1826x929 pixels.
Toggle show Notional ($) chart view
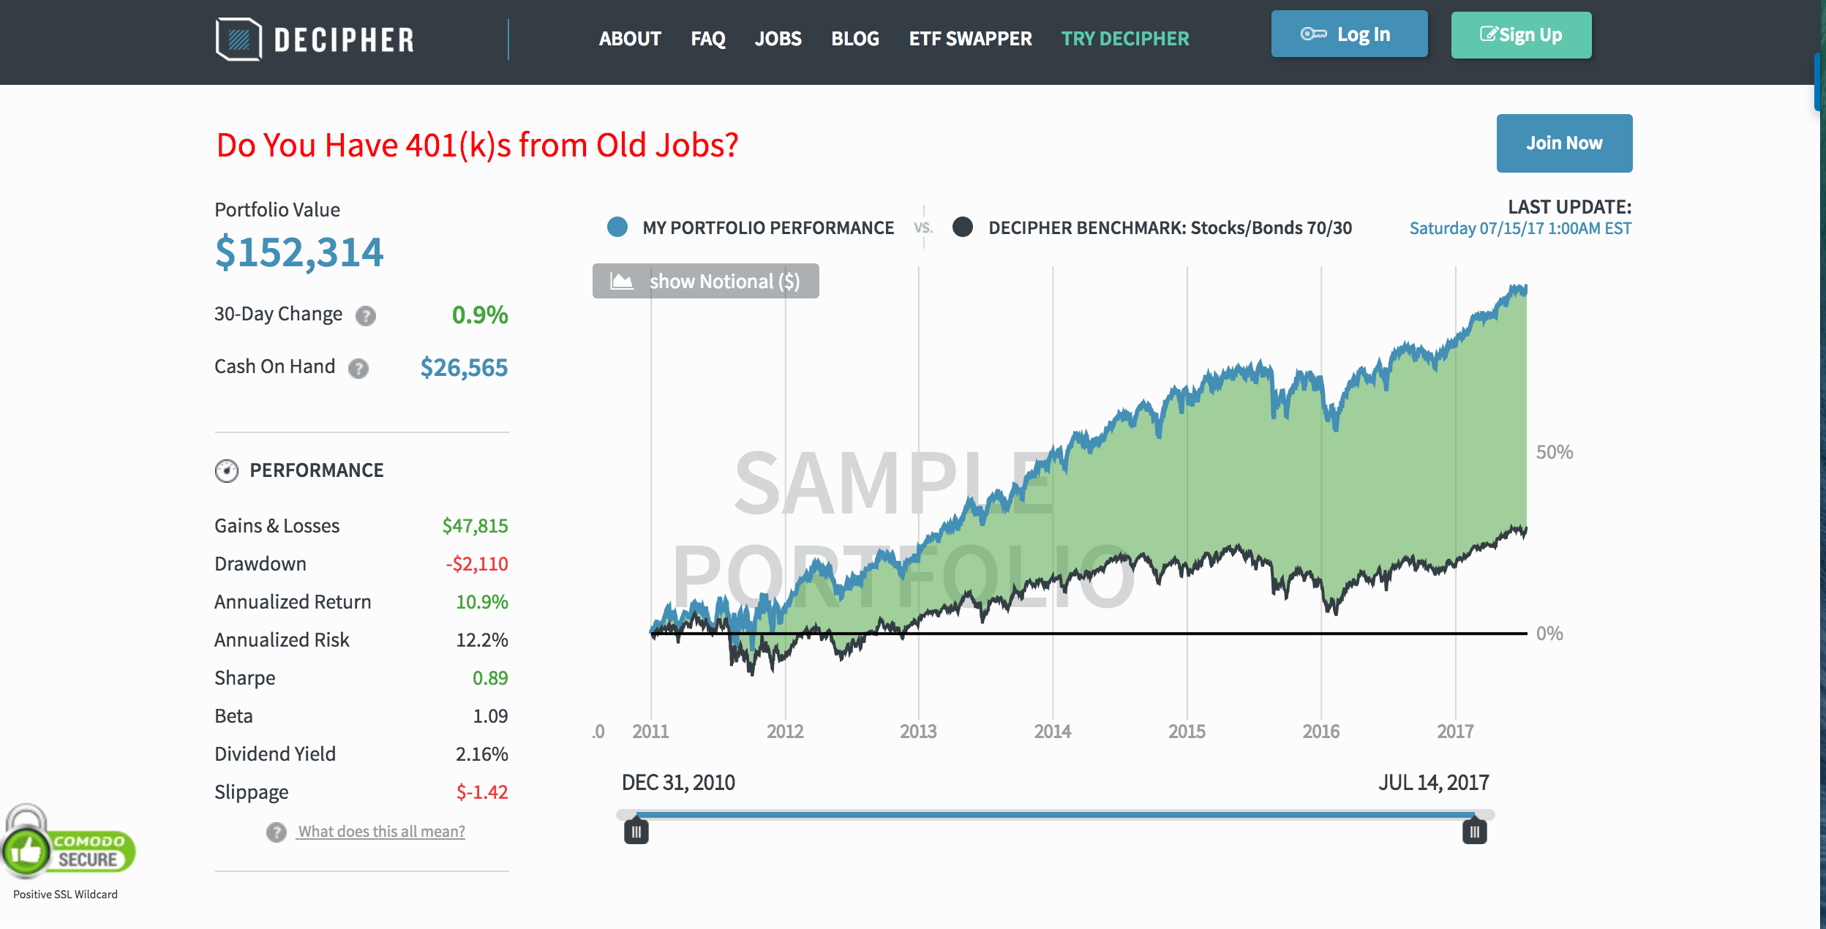pyautogui.click(x=705, y=281)
